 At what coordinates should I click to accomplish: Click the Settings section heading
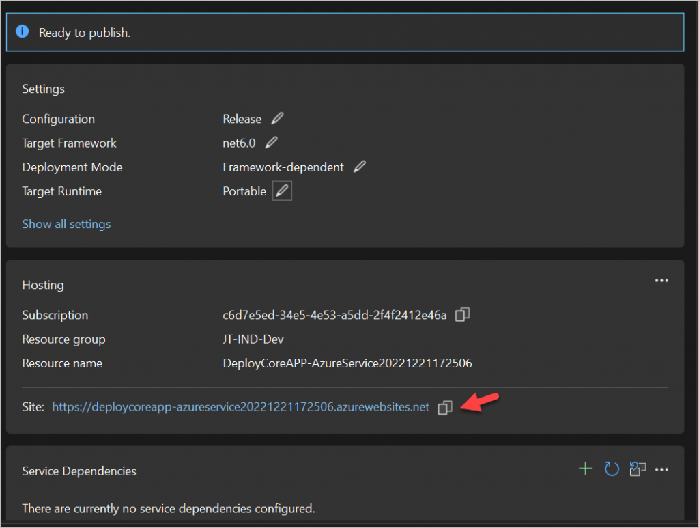click(x=43, y=89)
